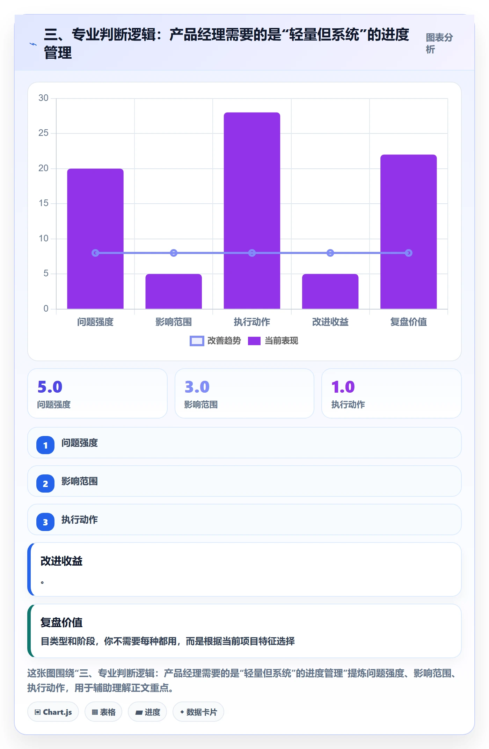Click the purple 当前表现 legend color swatch
The width and height of the screenshot is (489, 749).
tap(254, 341)
